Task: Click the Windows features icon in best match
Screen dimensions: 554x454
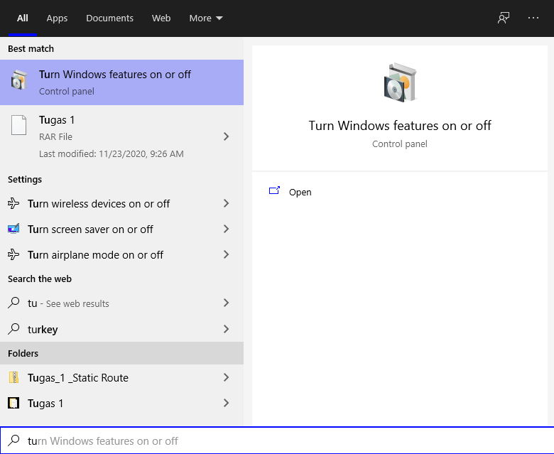Action: (x=19, y=80)
